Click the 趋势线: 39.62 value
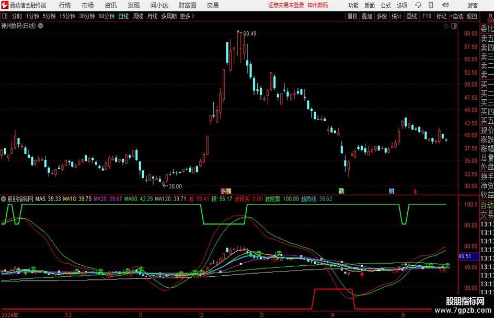494x318 pixels. pyautogui.click(x=317, y=199)
